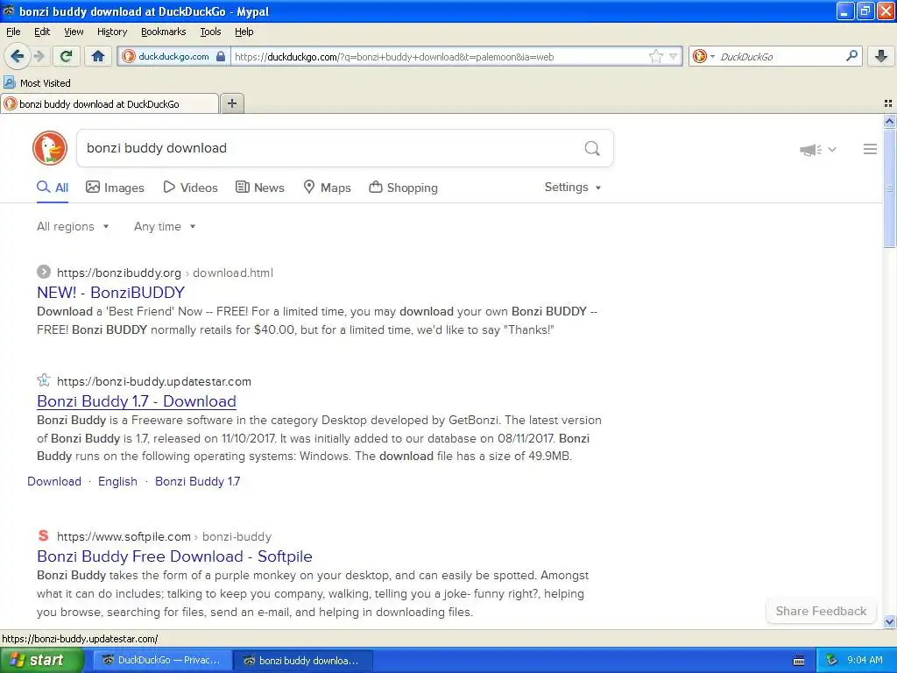The height and width of the screenshot is (673, 897).
Task: Click the bonzi-buddy.updatestar.com URL text
Action: click(x=154, y=382)
